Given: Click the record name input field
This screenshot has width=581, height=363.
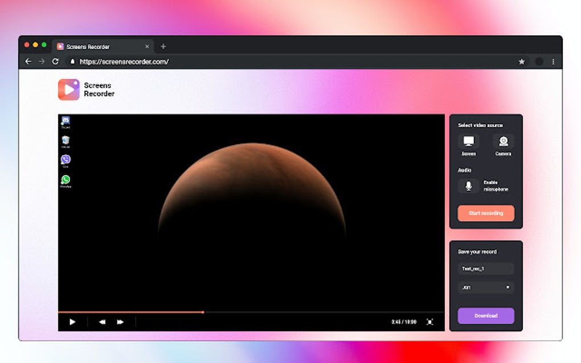Looking at the screenshot, I should point(486,269).
